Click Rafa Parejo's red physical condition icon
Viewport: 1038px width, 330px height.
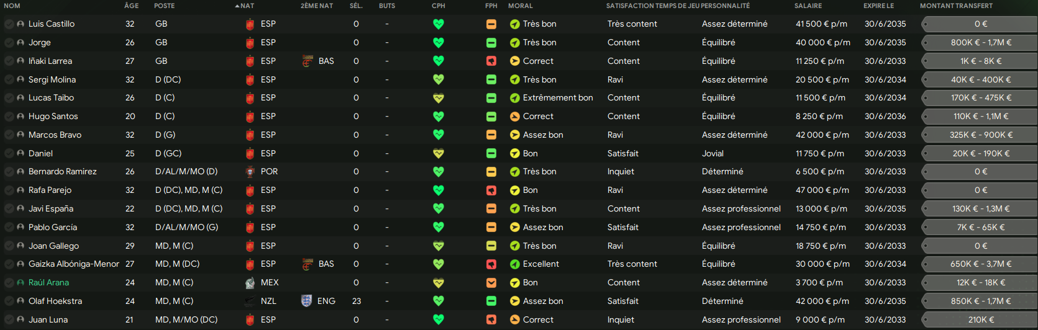coord(491,190)
